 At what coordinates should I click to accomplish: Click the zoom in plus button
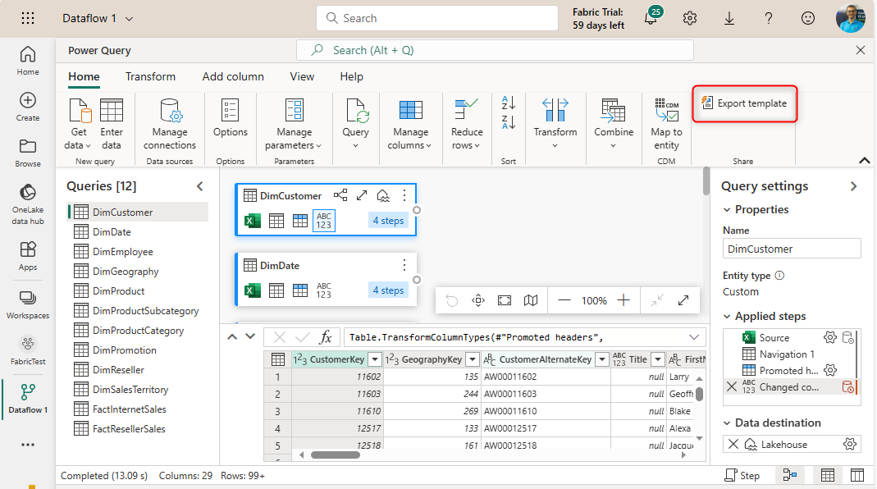[x=623, y=300]
